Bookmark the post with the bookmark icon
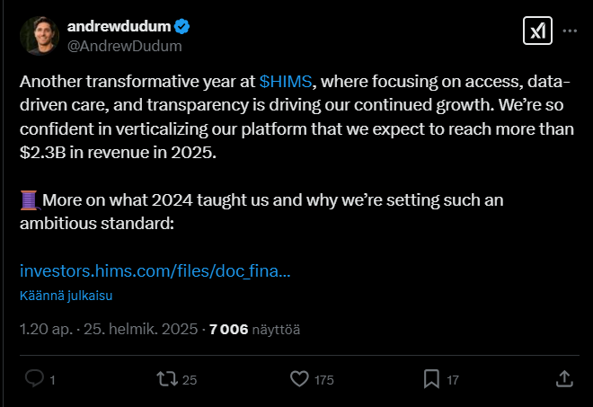The height and width of the screenshot is (407, 593). tap(431, 379)
